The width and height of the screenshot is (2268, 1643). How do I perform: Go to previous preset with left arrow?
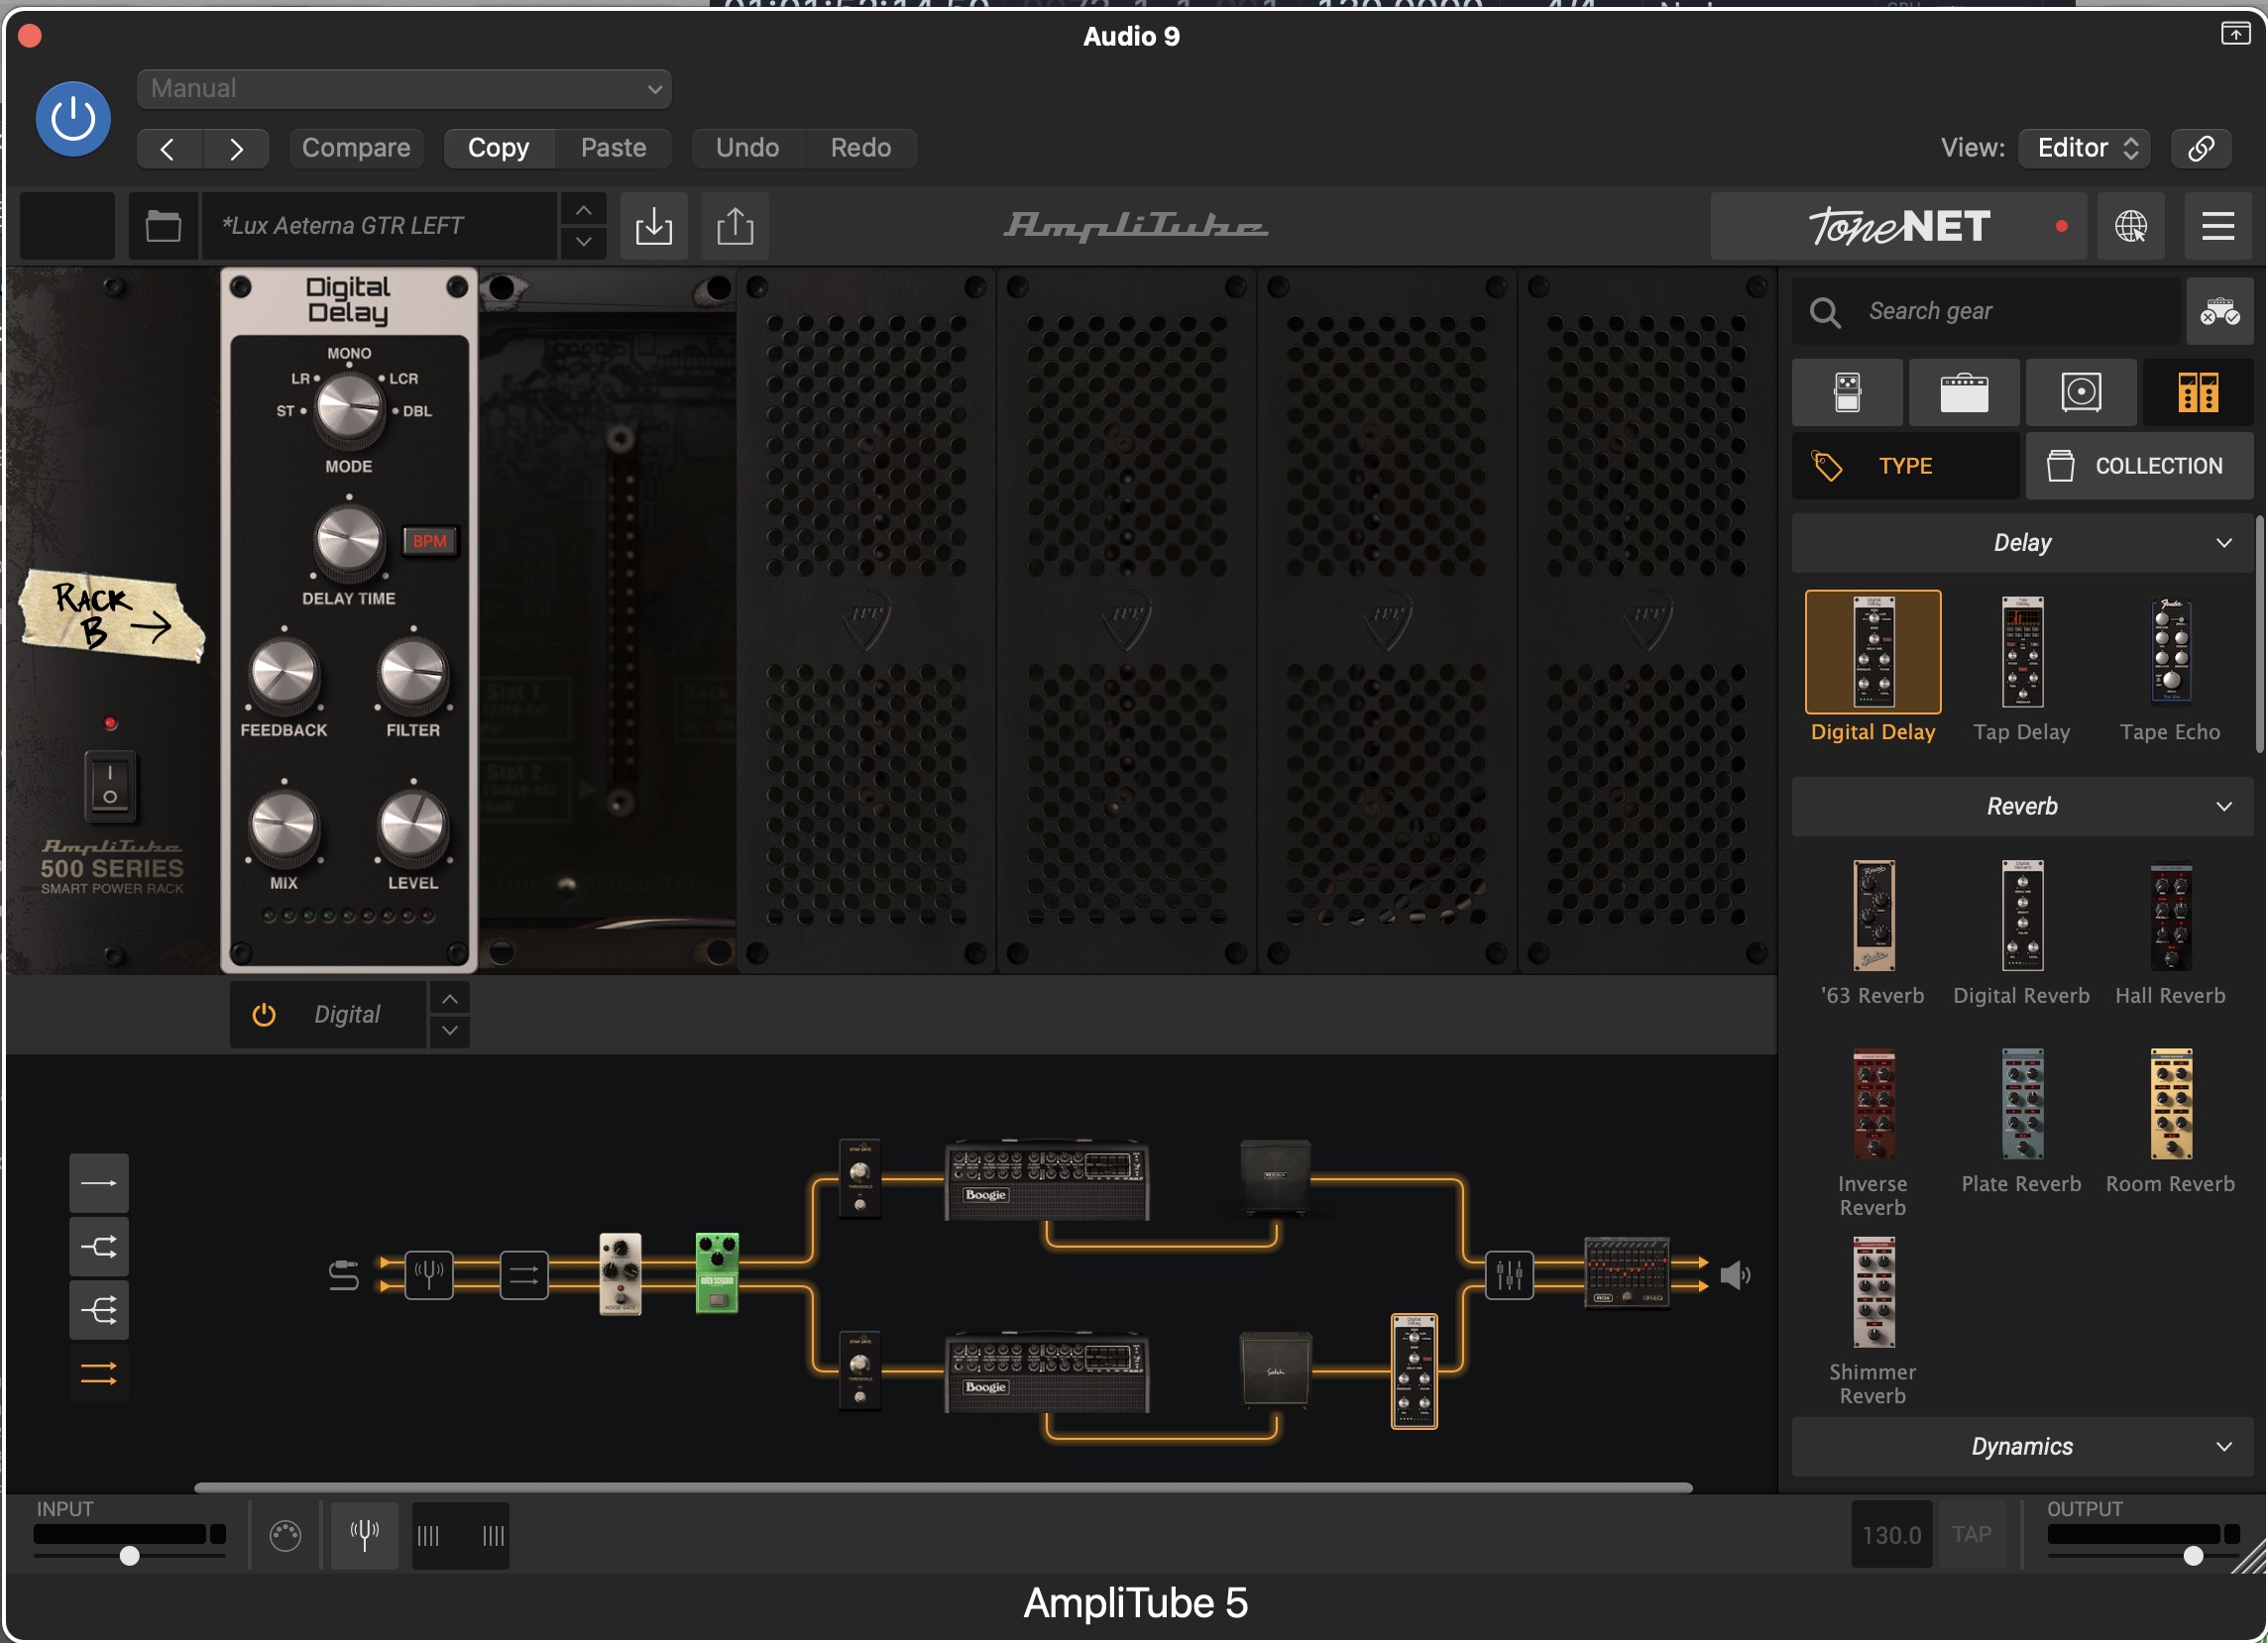pyautogui.click(x=169, y=148)
